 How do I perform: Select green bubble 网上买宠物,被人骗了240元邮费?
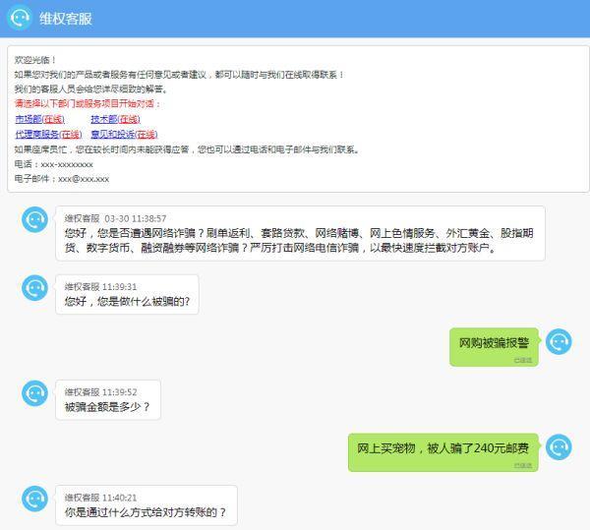[x=443, y=452]
